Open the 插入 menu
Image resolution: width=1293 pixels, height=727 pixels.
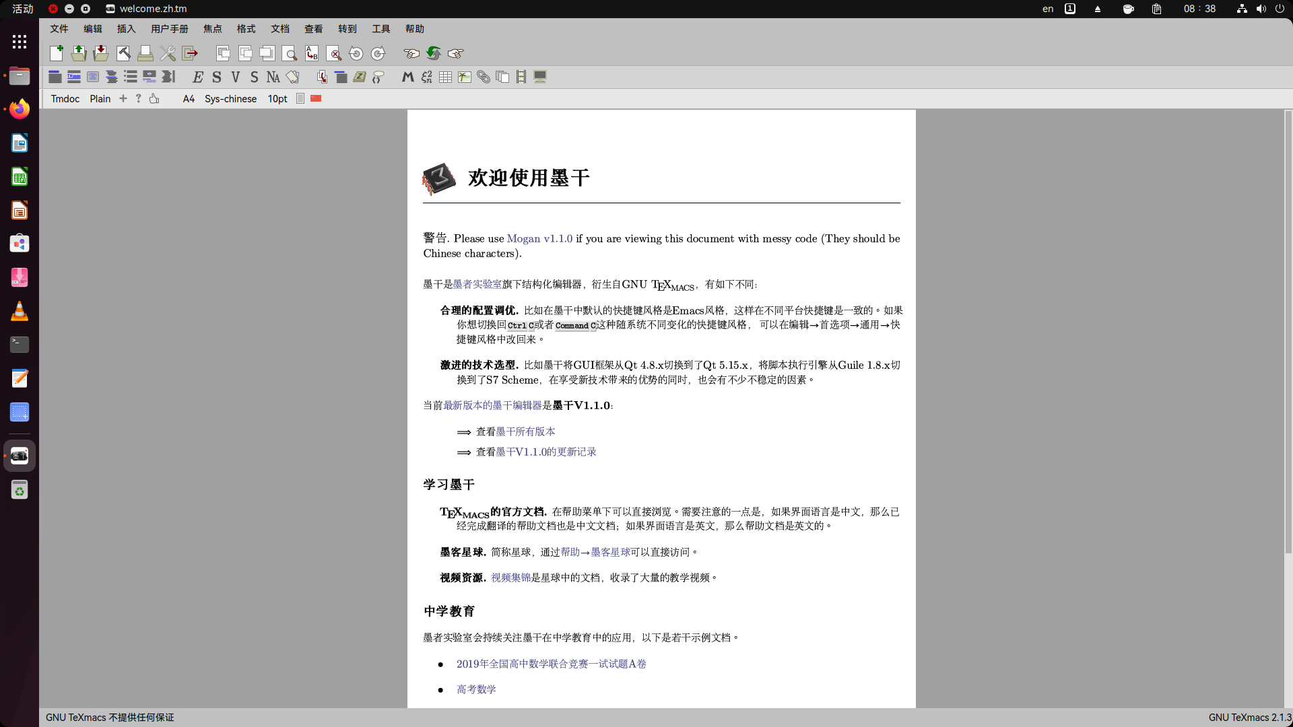pyautogui.click(x=127, y=29)
